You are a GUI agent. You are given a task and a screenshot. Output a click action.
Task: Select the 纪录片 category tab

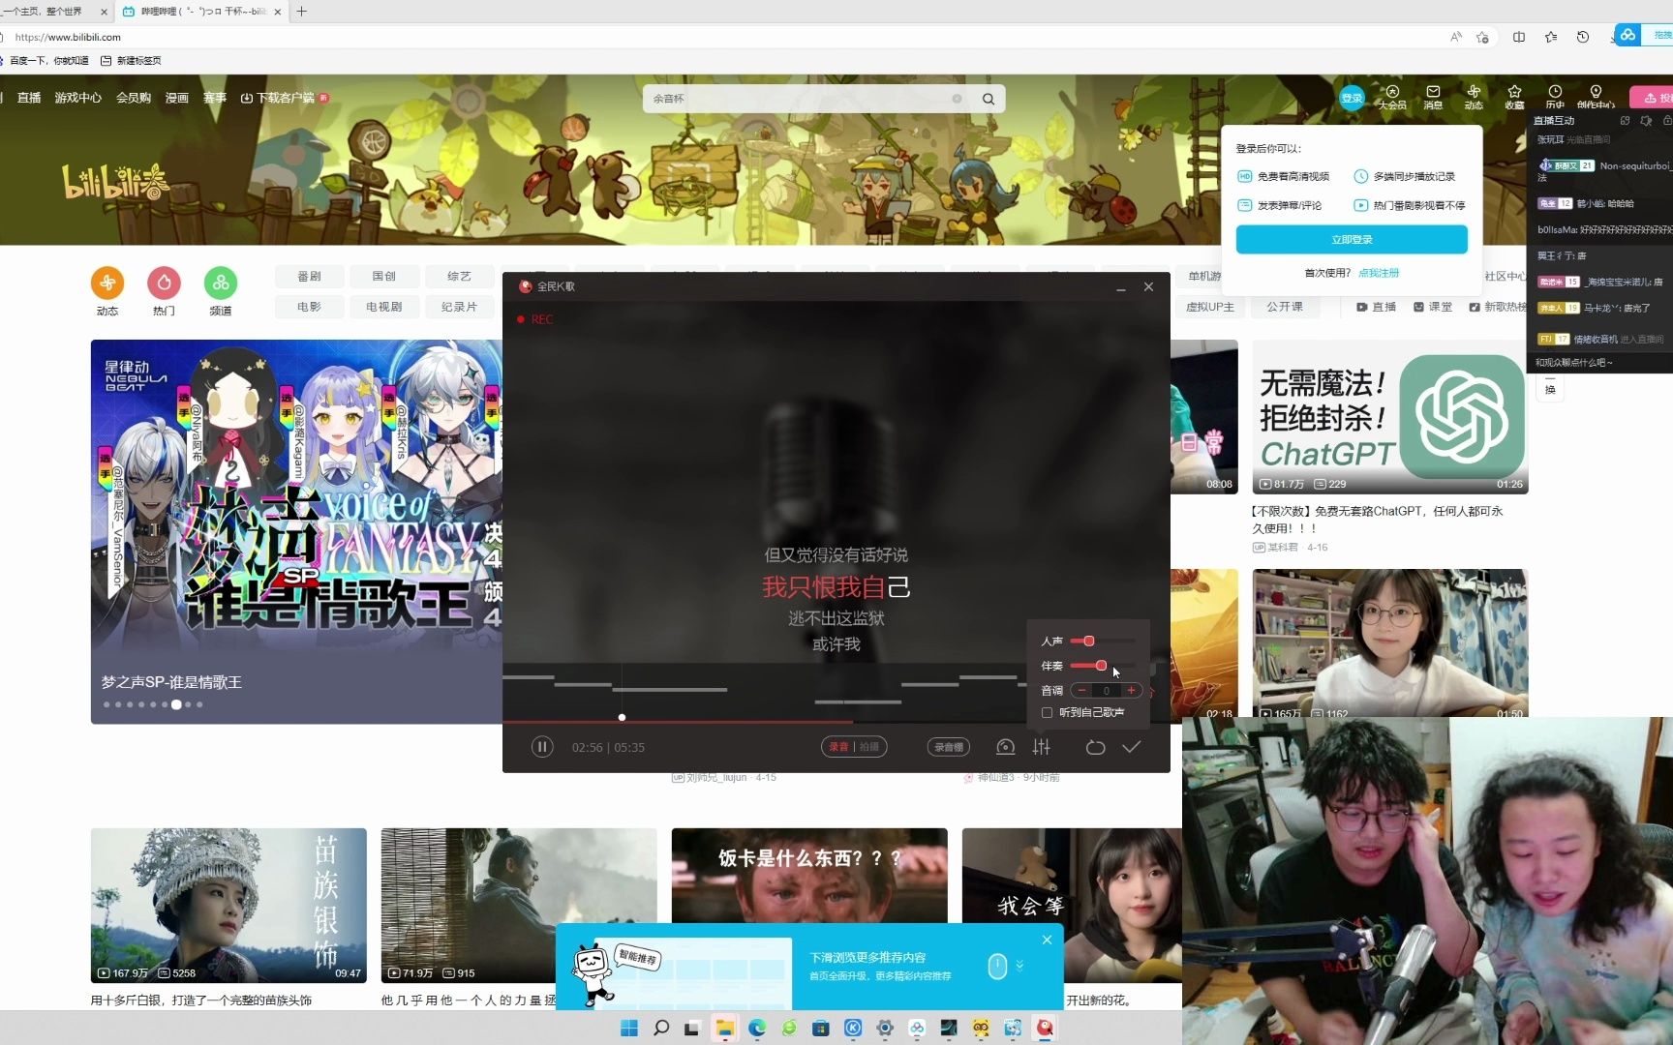tap(459, 307)
